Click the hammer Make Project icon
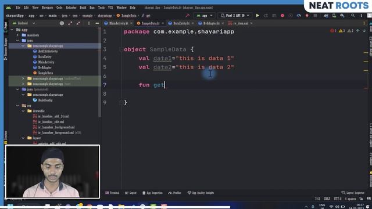This screenshot has height=209, width=372. point(187,16)
